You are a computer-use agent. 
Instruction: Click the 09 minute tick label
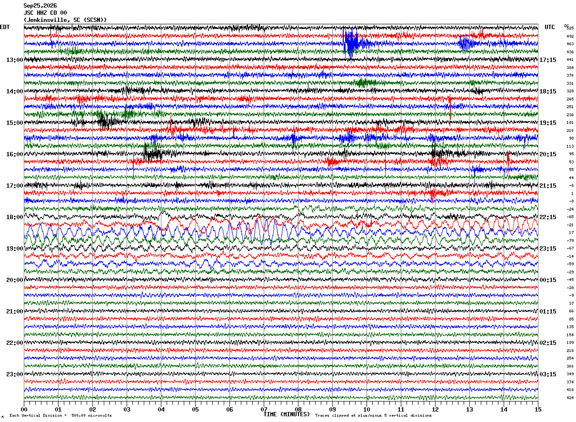click(332, 409)
